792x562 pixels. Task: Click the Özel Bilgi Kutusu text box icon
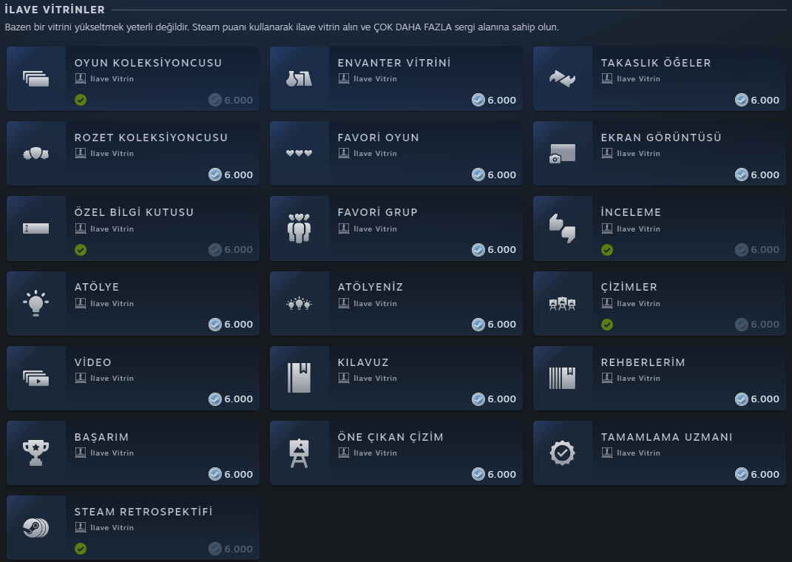[x=35, y=228]
